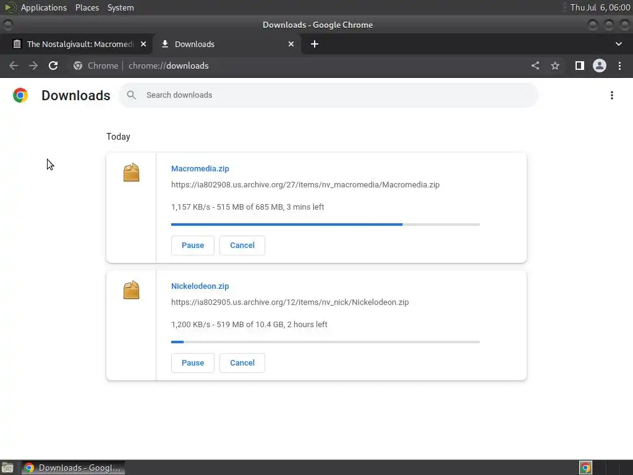This screenshot has width=633, height=475.
Task: Bookmark this tab with the star icon
Action: click(x=555, y=66)
